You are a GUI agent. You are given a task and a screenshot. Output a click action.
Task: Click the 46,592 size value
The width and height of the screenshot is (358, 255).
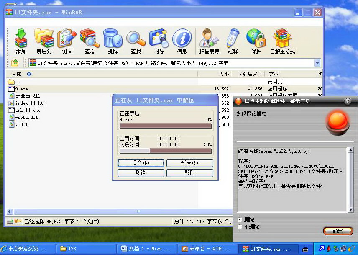[x=222, y=89]
